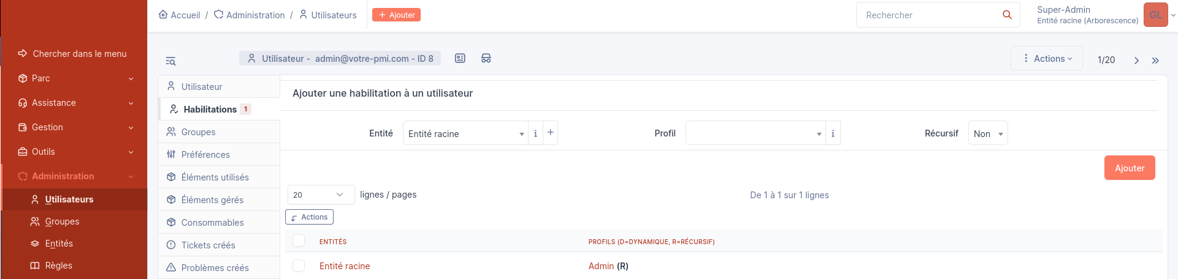Click the impersonate icon next to vCard
The height and width of the screenshot is (279, 1178).
[486, 58]
